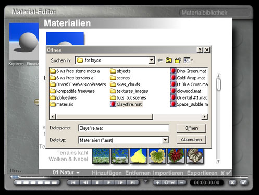Expand the Suchen in folder dropdown

click(152, 60)
